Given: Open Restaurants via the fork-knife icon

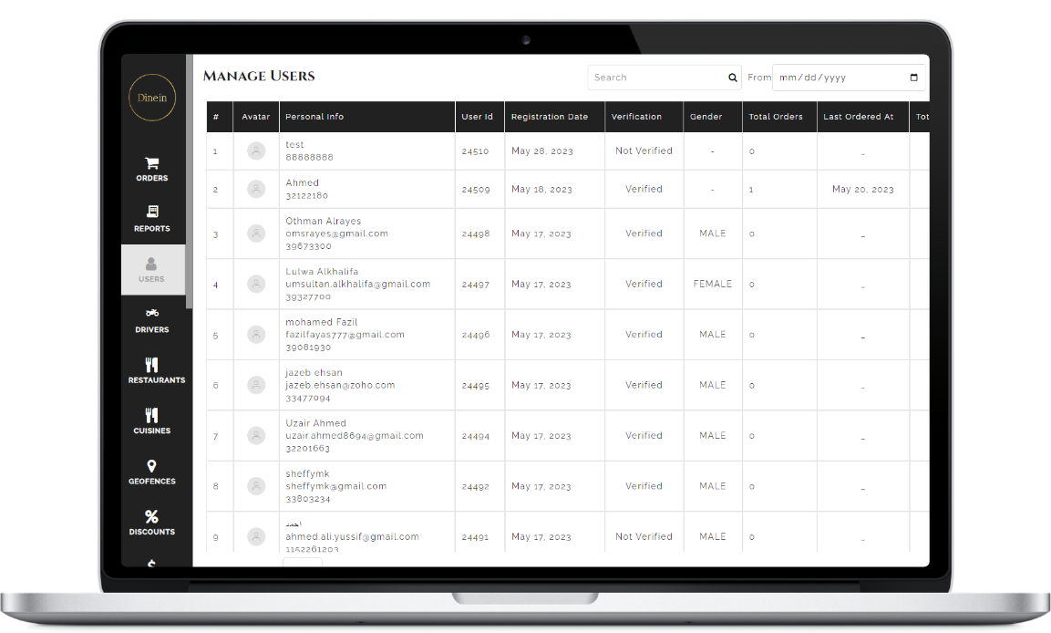Looking at the screenshot, I should click(x=152, y=365).
